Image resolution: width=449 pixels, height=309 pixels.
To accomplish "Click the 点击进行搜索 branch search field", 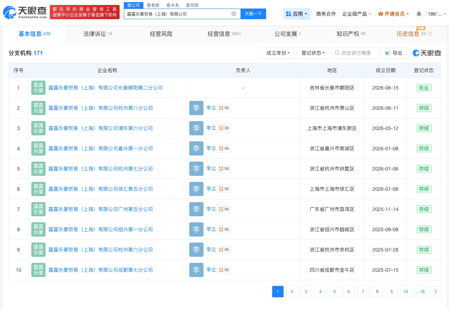I will [355, 53].
